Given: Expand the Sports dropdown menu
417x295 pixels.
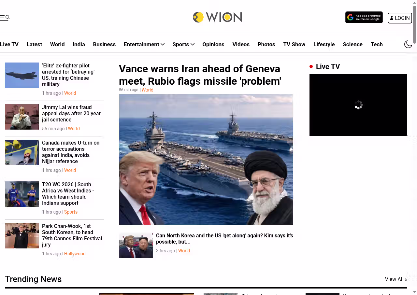Looking at the screenshot, I should point(183,44).
